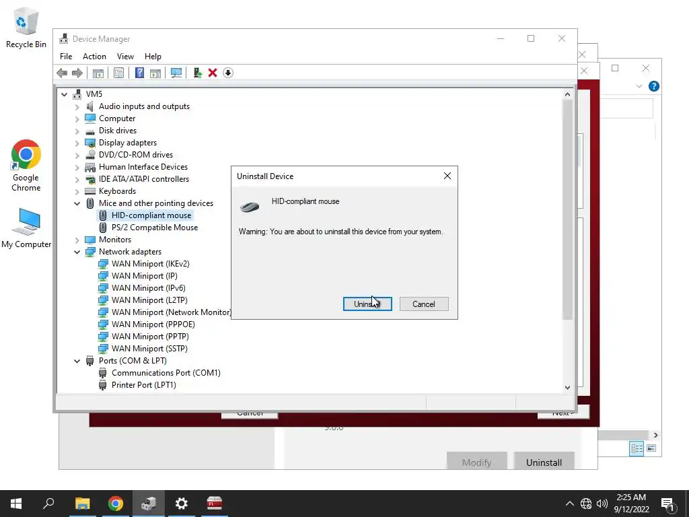Image resolution: width=689 pixels, height=517 pixels.
Task: Select WAN Miniport (SSTP)
Action: point(149,349)
